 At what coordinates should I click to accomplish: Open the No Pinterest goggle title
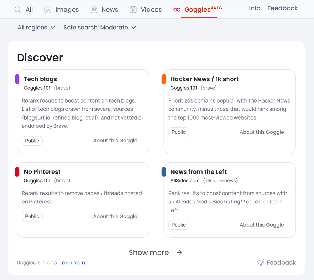click(42, 172)
